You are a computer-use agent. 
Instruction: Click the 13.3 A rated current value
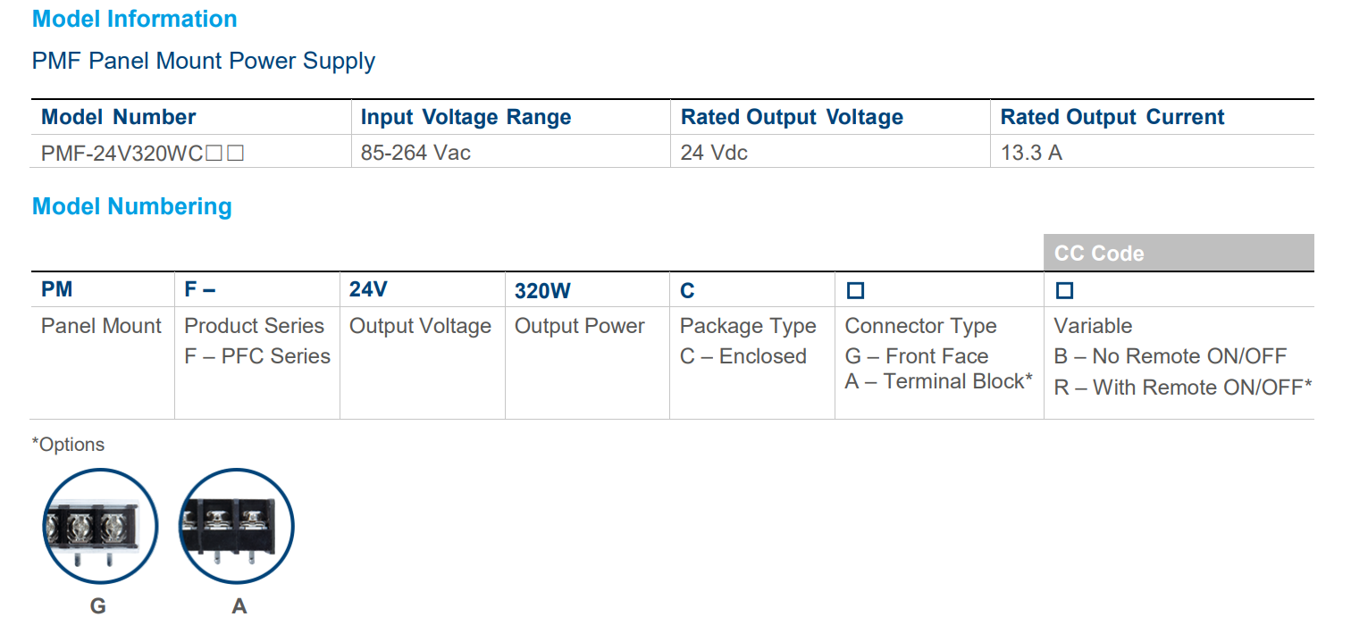[x=1031, y=153]
